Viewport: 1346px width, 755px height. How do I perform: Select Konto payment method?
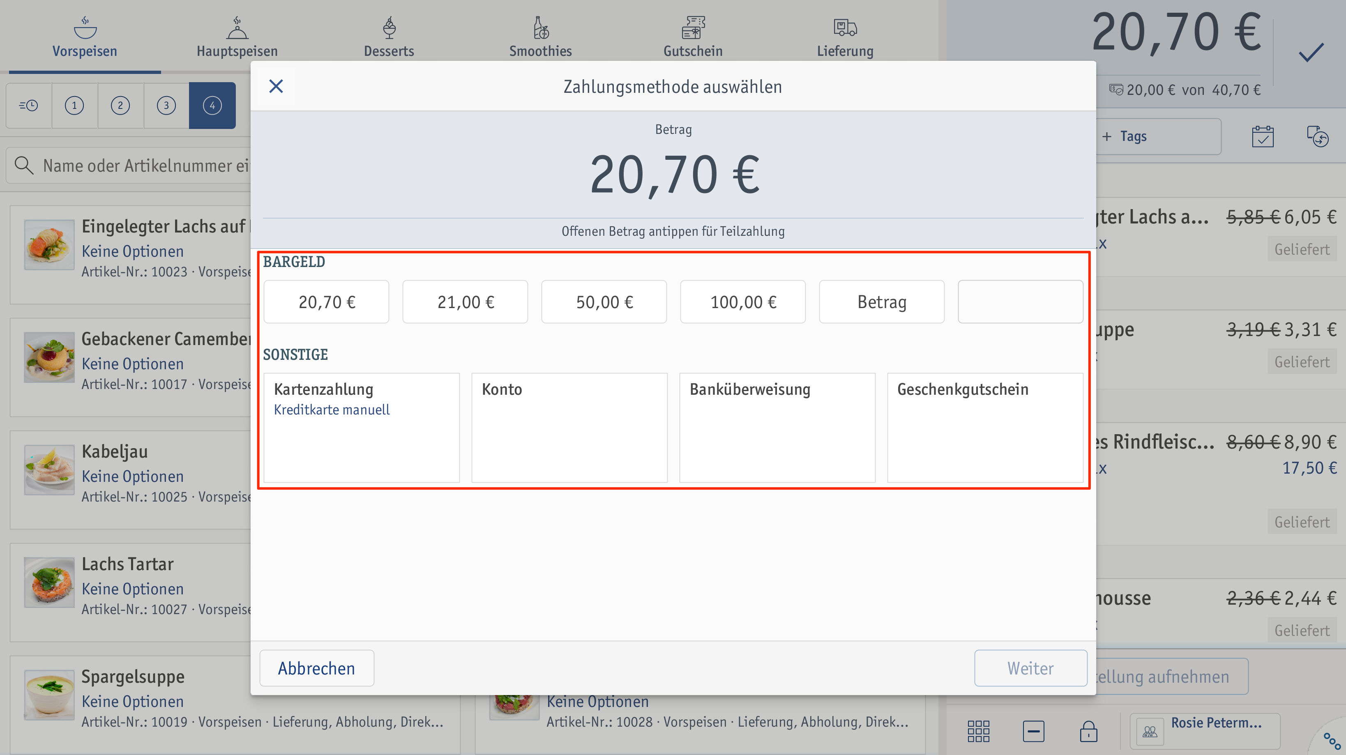point(569,427)
